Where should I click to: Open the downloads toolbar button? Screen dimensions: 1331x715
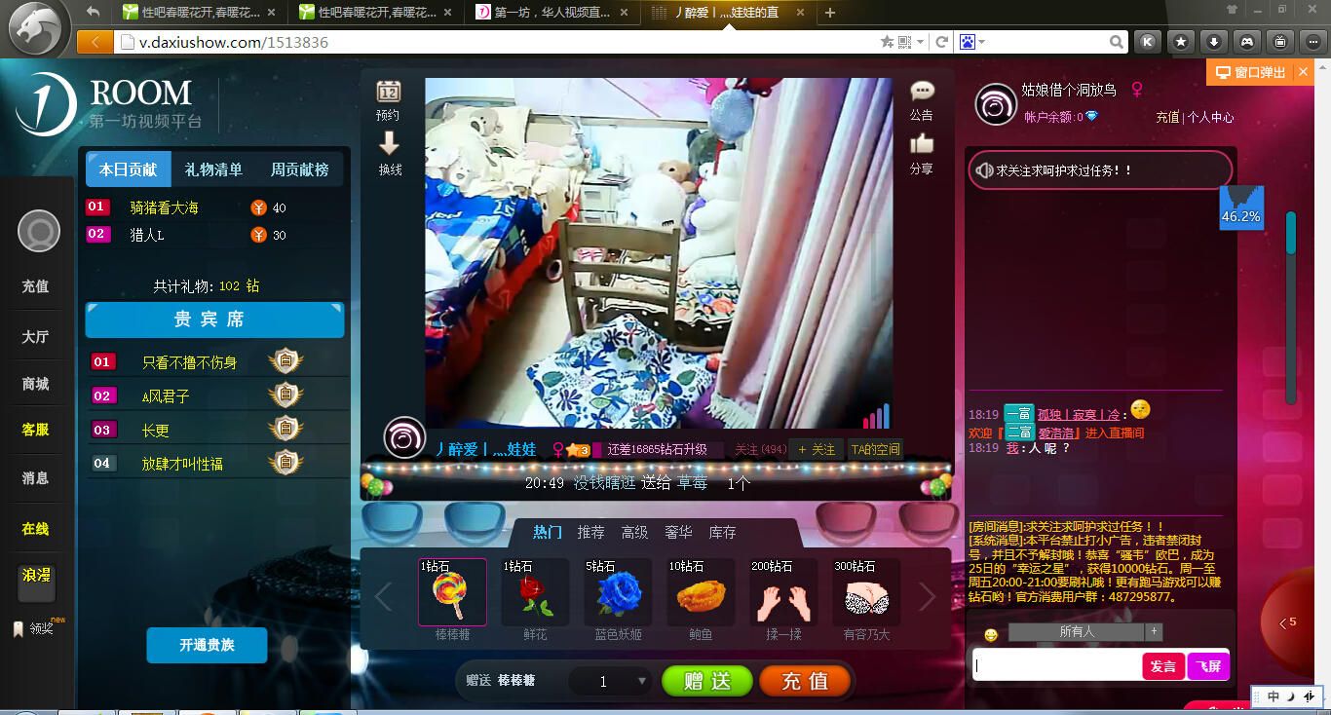click(1214, 42)
